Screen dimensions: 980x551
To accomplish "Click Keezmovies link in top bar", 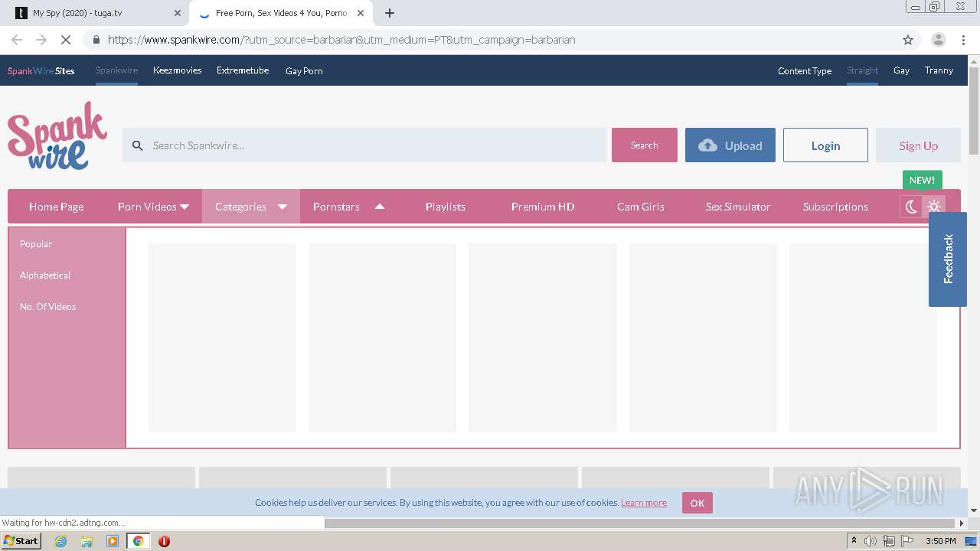I will coord(177,70).
